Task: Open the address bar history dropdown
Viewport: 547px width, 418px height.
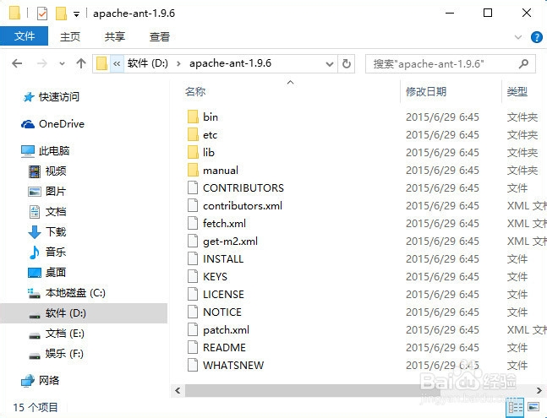Action: pyautogui.click(x=329, y=64)
